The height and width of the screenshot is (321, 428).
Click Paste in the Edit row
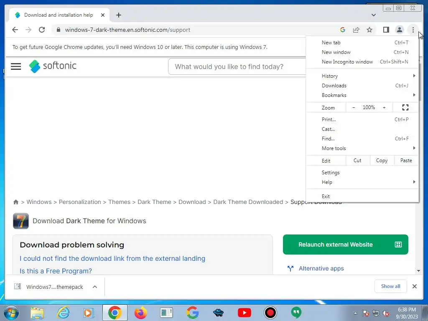click(x=406, y=160)
